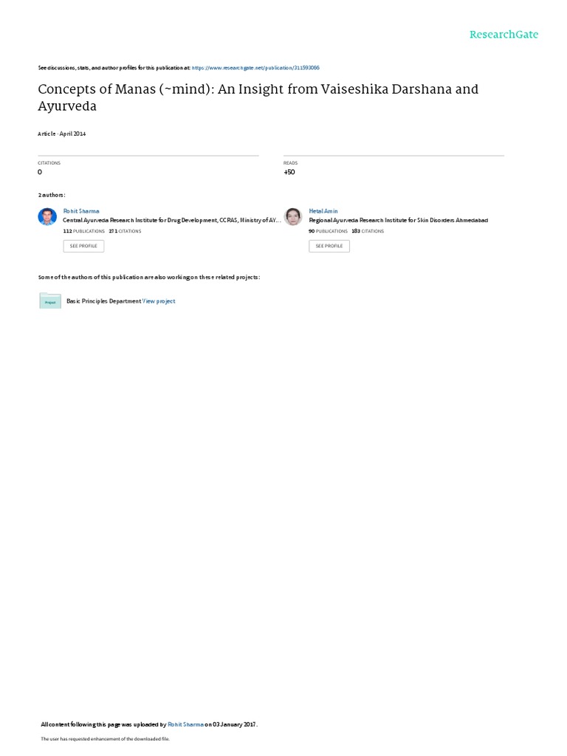
Task: Click the 183 citations stat for Hetal Amin
Action: click(368, 231)
